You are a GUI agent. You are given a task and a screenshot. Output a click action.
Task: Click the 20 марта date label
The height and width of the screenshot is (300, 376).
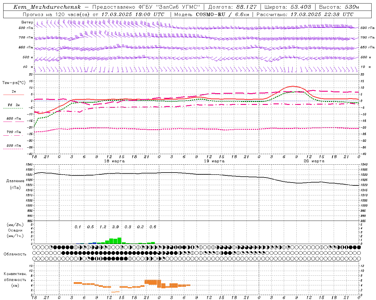click(x=314, y=161)
